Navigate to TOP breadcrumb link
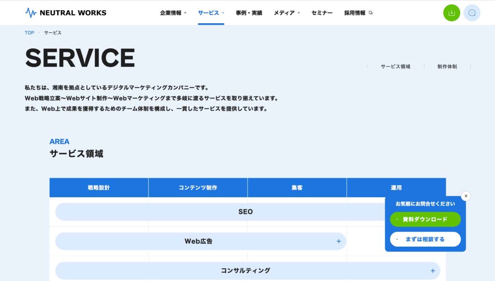The width and height of the screenshot is (495, 281). click(29, 33)
